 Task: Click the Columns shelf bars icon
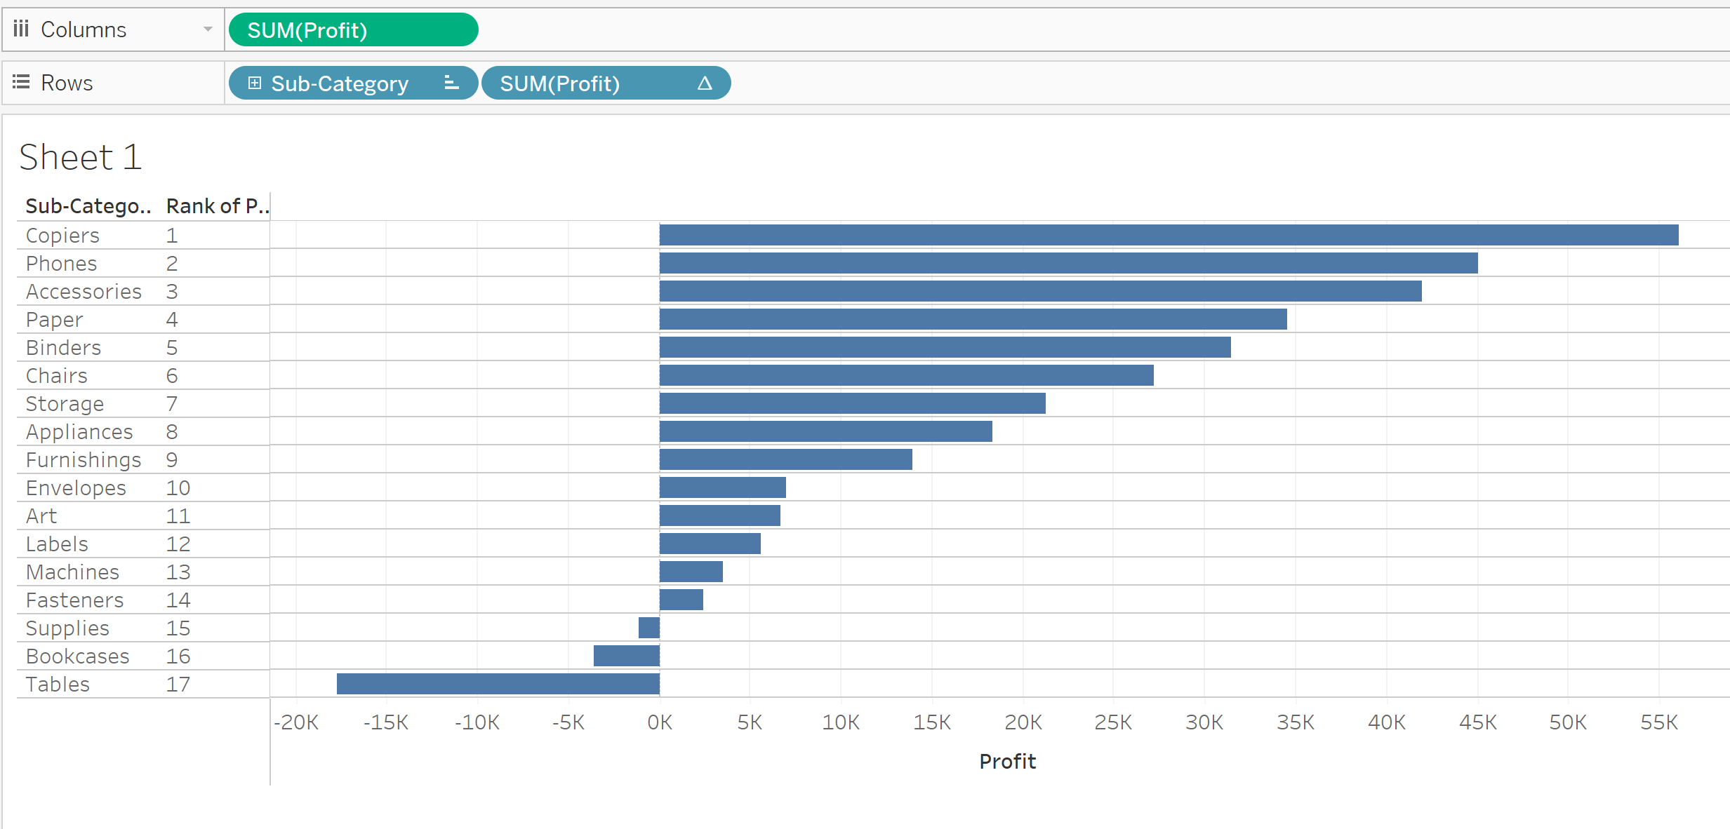pos(21,29)
